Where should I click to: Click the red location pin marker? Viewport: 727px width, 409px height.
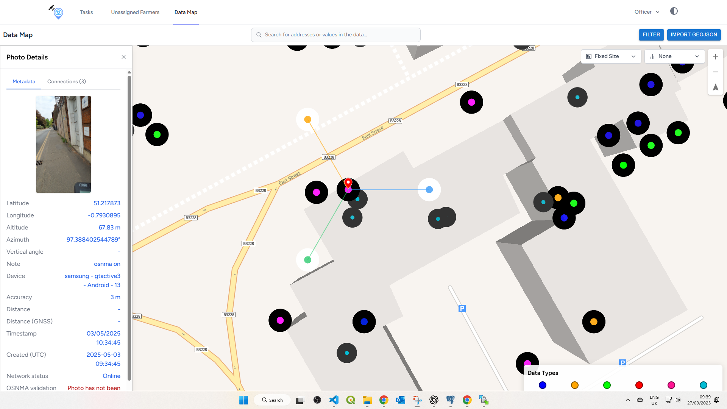tap(348, 183)
